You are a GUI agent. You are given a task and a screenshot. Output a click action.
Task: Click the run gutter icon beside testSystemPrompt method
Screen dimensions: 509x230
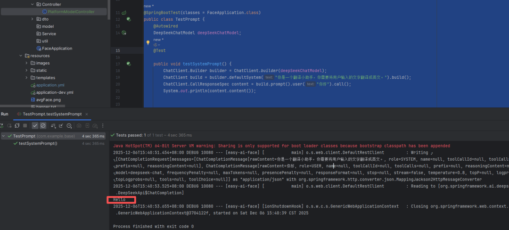click(x=128, y=64)
